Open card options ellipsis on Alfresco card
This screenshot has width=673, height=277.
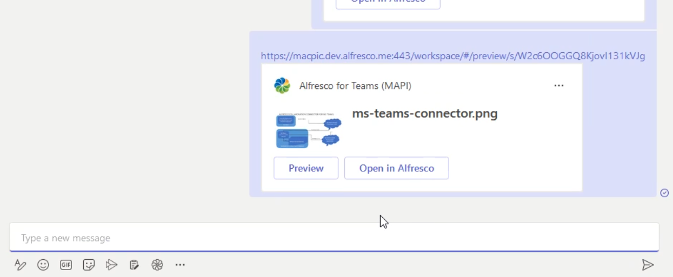[x=559, y=86]
